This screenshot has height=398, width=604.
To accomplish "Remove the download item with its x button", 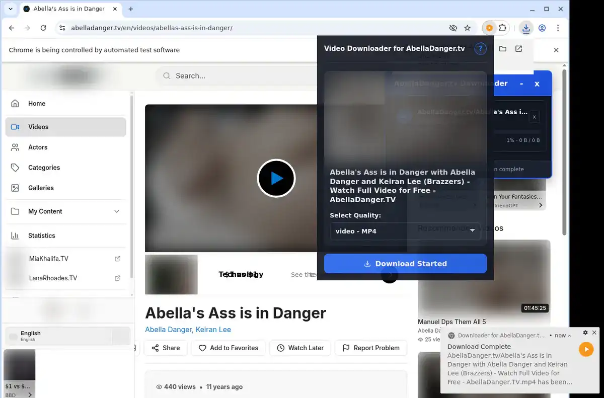I will click(x=535, y=117).
